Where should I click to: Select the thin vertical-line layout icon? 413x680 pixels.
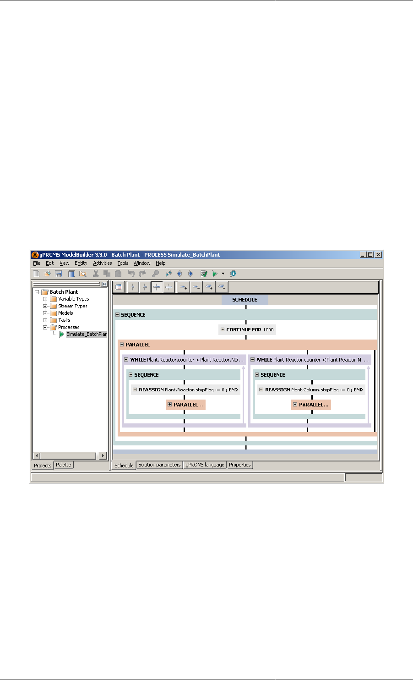click(x=133, y=287)
